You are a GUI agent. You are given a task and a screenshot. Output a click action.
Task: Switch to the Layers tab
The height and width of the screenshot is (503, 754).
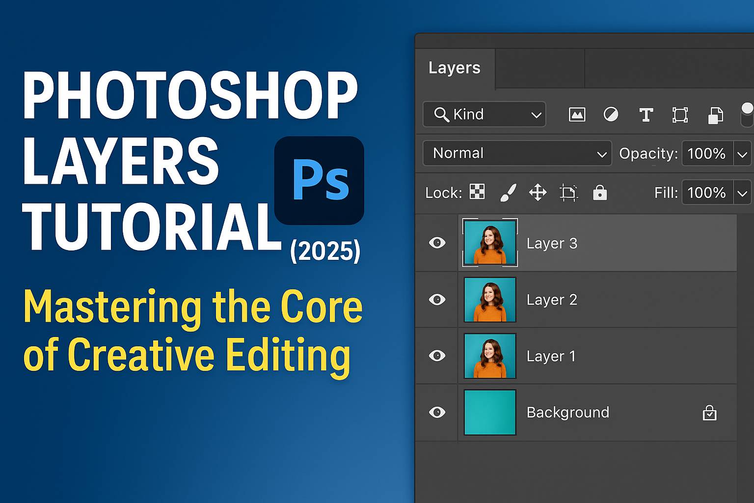455,68
